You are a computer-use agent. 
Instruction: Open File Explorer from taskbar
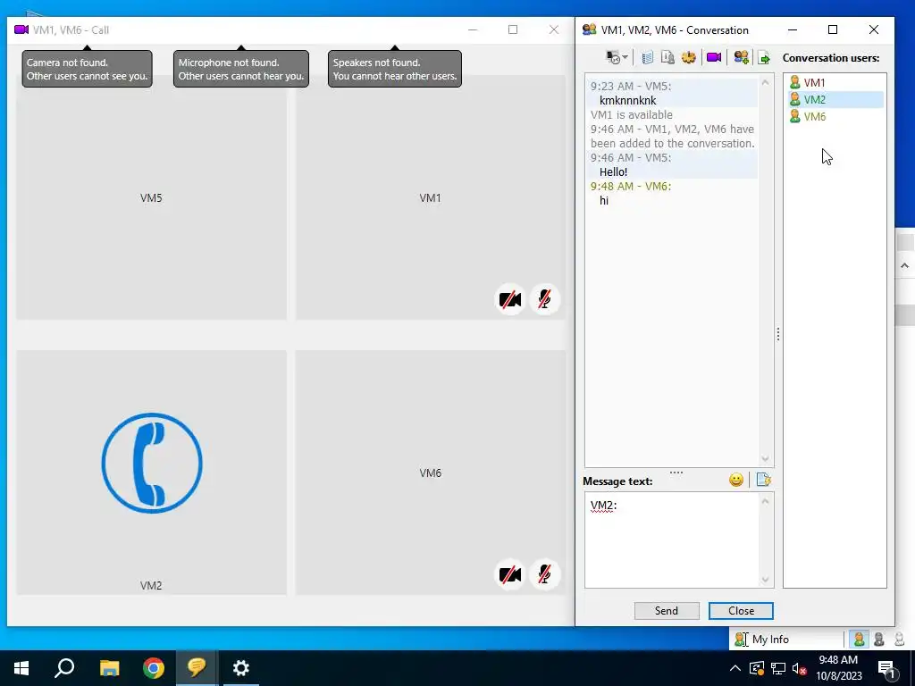[x=109, y=668]
